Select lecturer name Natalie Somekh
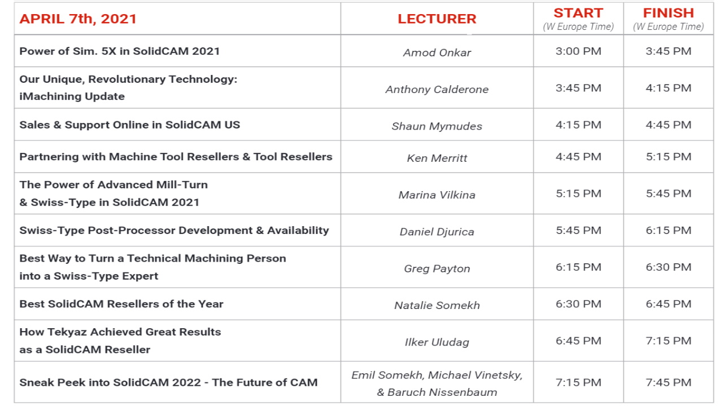 (x=437, y=305)
